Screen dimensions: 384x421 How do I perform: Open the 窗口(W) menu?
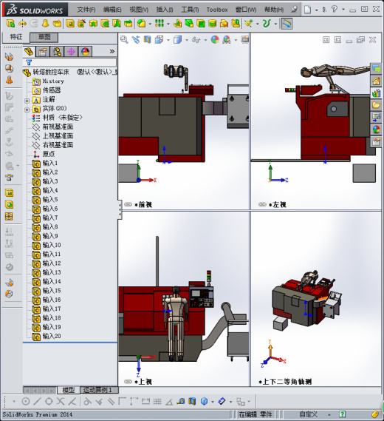click(x=246, y=10)
